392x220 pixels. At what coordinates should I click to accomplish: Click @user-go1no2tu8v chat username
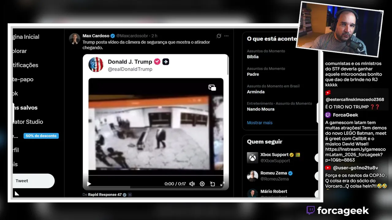356,168
